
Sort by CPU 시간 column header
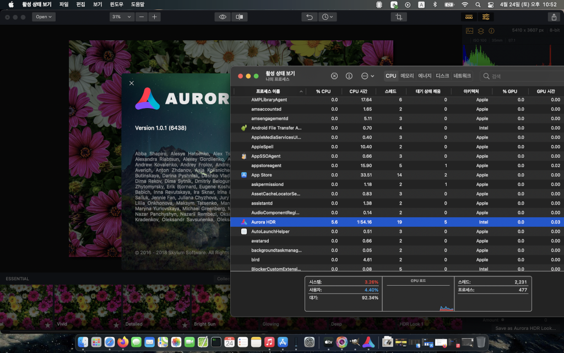pos(358,92)
